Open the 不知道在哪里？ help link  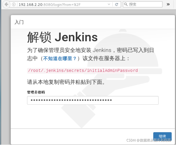(x=60, y=58)
